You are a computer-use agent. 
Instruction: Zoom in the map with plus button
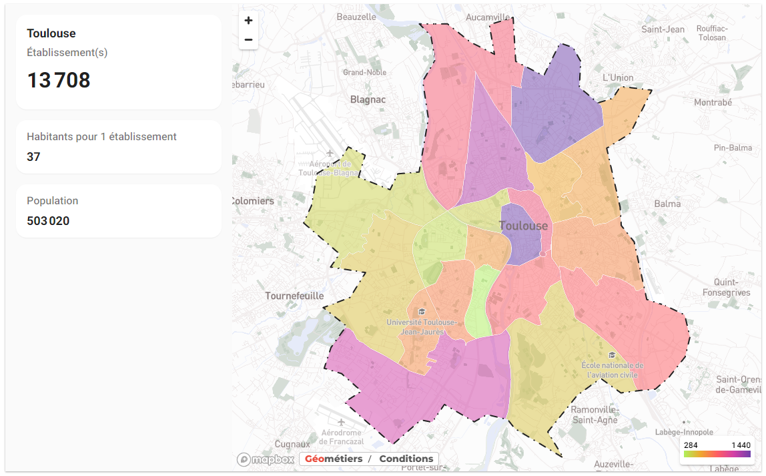[x=248, y=21]
